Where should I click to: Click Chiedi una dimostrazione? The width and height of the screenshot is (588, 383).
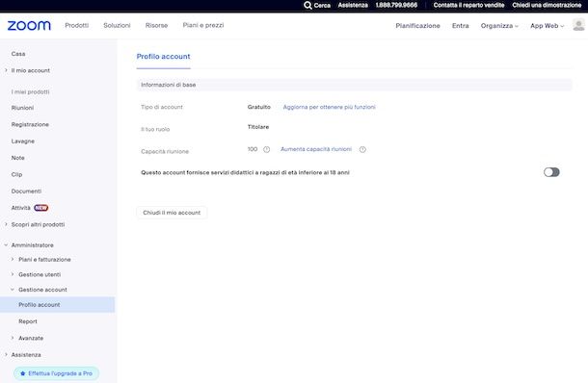(x=547, y=5)
